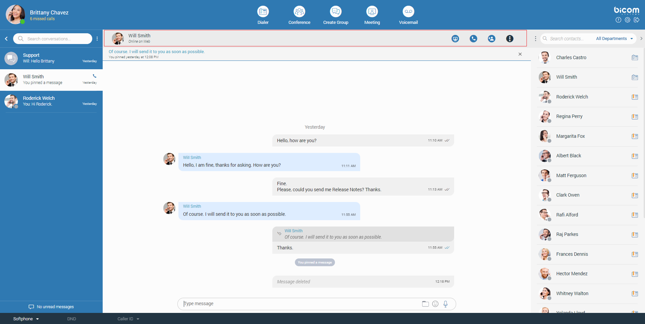Click the pinned message text in banner
The height and width of the screenshot is (324, 645).
pyautogui.click(x=157, y=52)
